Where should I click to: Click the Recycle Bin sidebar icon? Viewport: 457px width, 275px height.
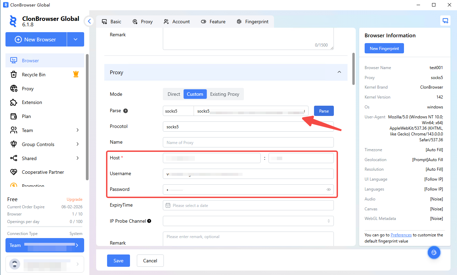[x=14, y=75]
